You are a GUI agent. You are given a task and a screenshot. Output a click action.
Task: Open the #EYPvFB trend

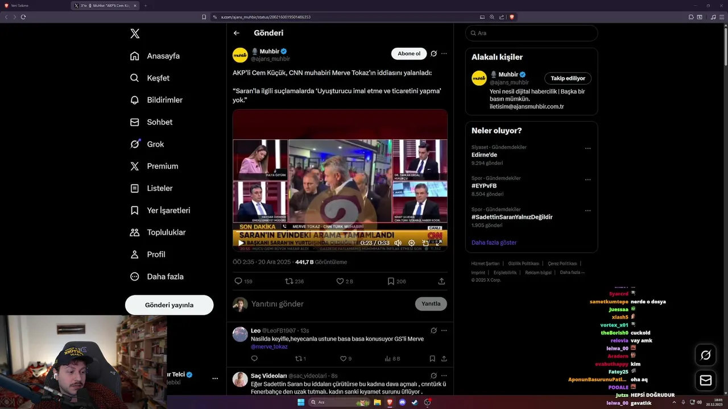pyautogui.click(x=484, y=186)
